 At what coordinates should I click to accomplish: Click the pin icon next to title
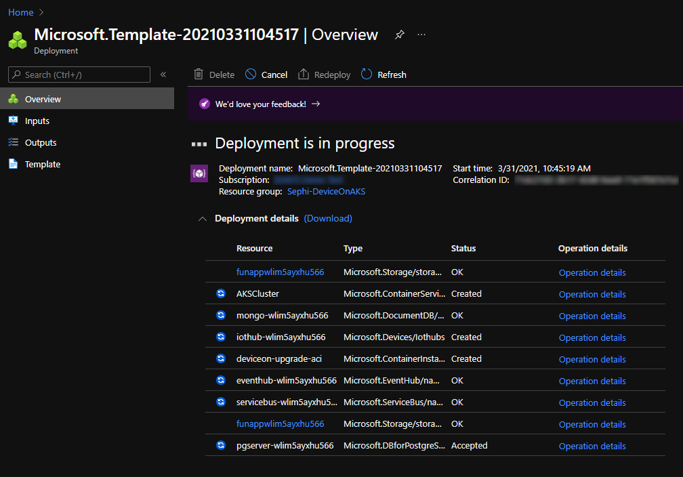click(x=400, y=35)
